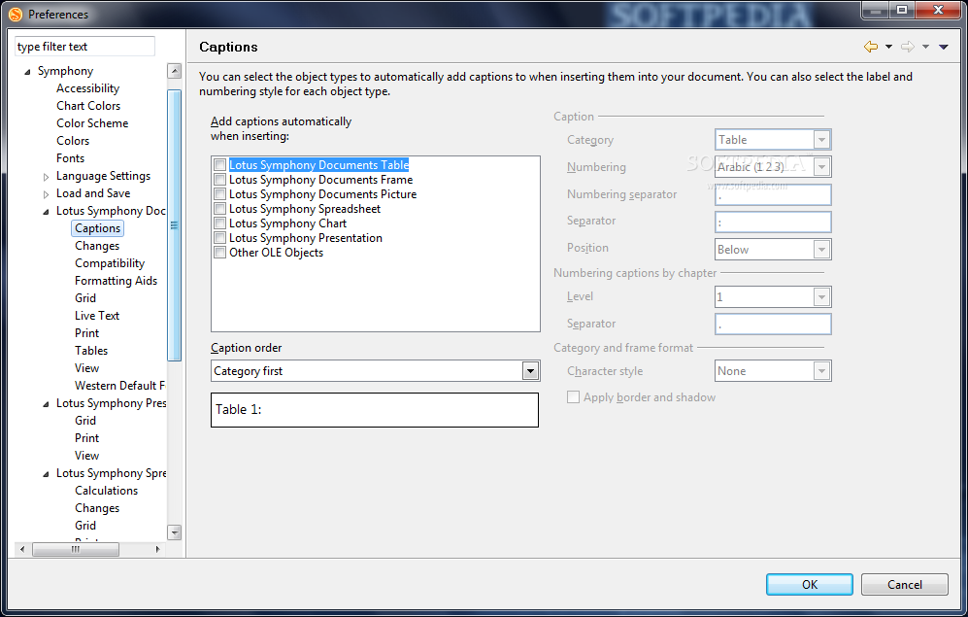Select Chart Colors preference page
Screen dimensions: 968x617
[88, 106]
